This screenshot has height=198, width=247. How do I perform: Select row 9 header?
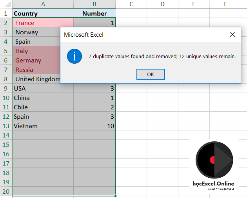pos(6,88)
